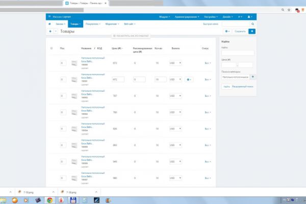Open the product name link in the 945 row
The image size is (306, 204).
[x=93, y=158]
